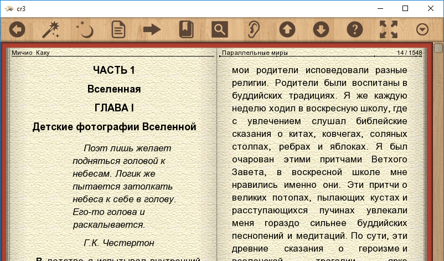Open settings with the magic wand icon
Screen dimensions: 444x261
click(51, 29)
